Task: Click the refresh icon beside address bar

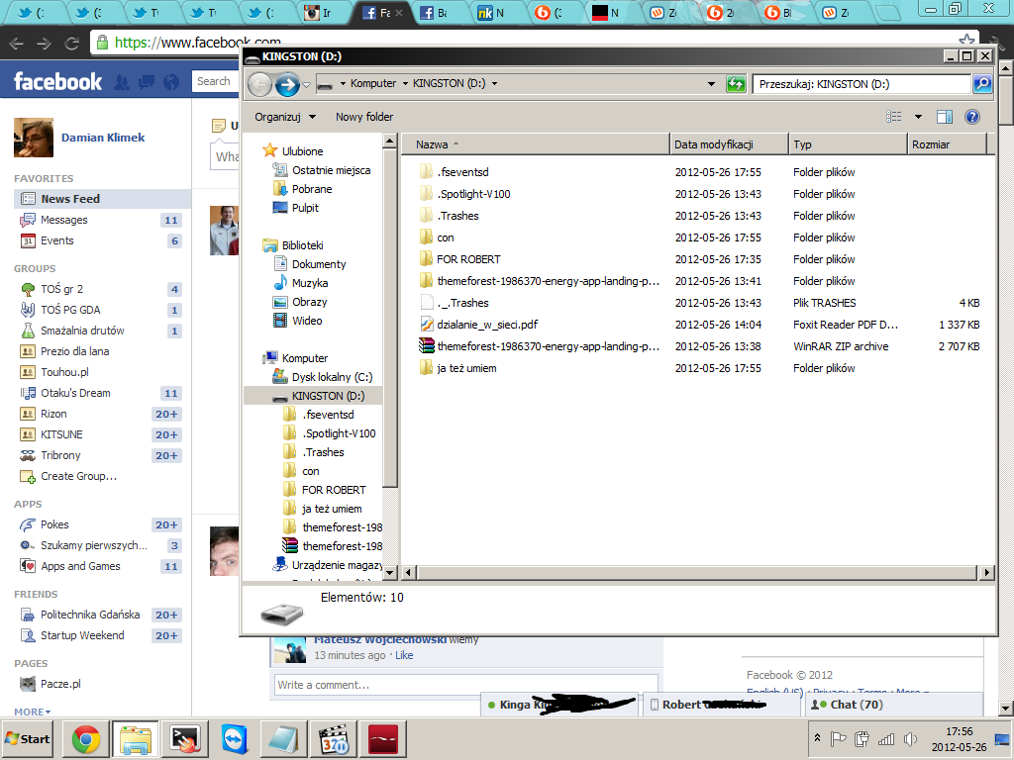Action: pos(736,84)
